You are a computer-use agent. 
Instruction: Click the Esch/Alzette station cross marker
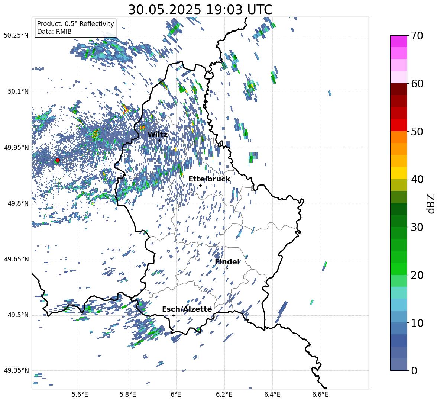pyautogui.click(x=174, y=315)
